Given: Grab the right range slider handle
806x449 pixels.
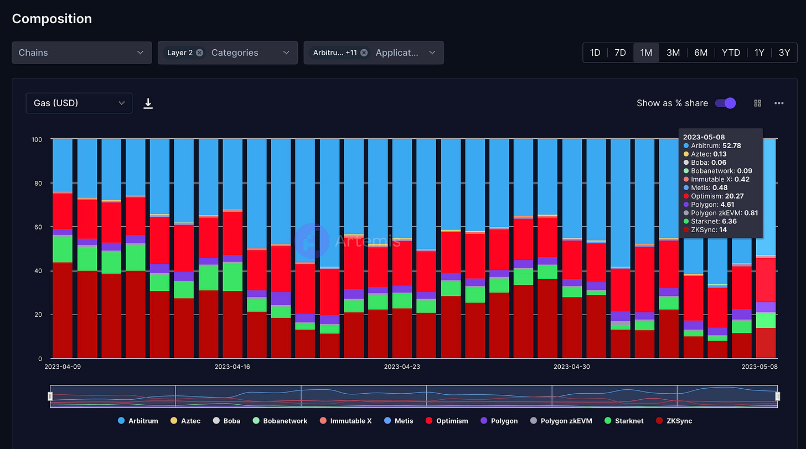Looking at the screenshot, I should [777, 396].
